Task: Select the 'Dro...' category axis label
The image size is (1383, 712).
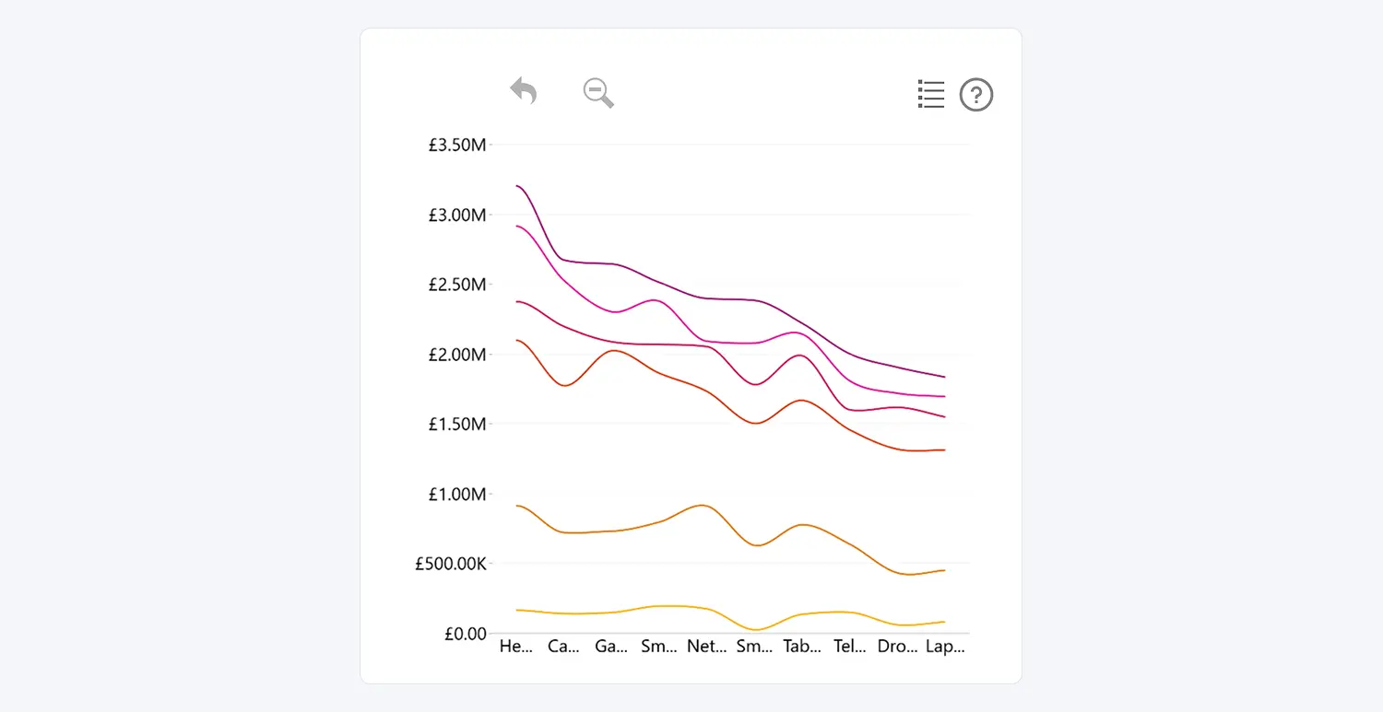Action: coord(897,647)
